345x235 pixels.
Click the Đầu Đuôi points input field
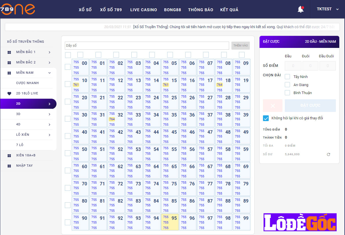click(328, 66)
